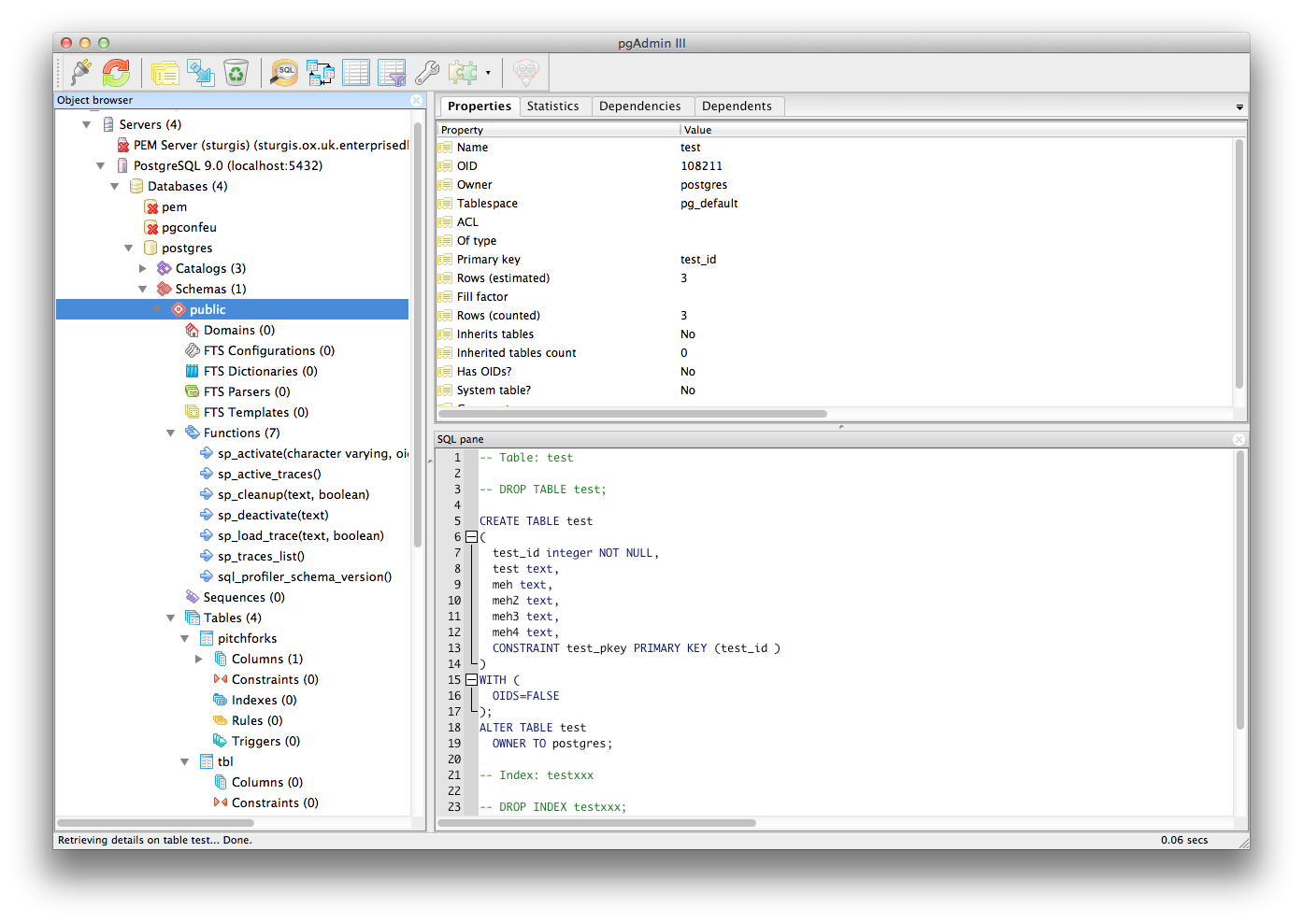Viewport: 1303px width, 923px height.
Task: Click the plug icon to add a server connection
Action: point(80,72)
